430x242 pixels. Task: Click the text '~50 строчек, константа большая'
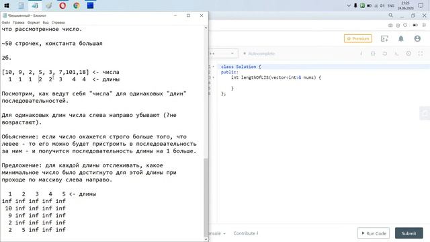click(52, 43)
